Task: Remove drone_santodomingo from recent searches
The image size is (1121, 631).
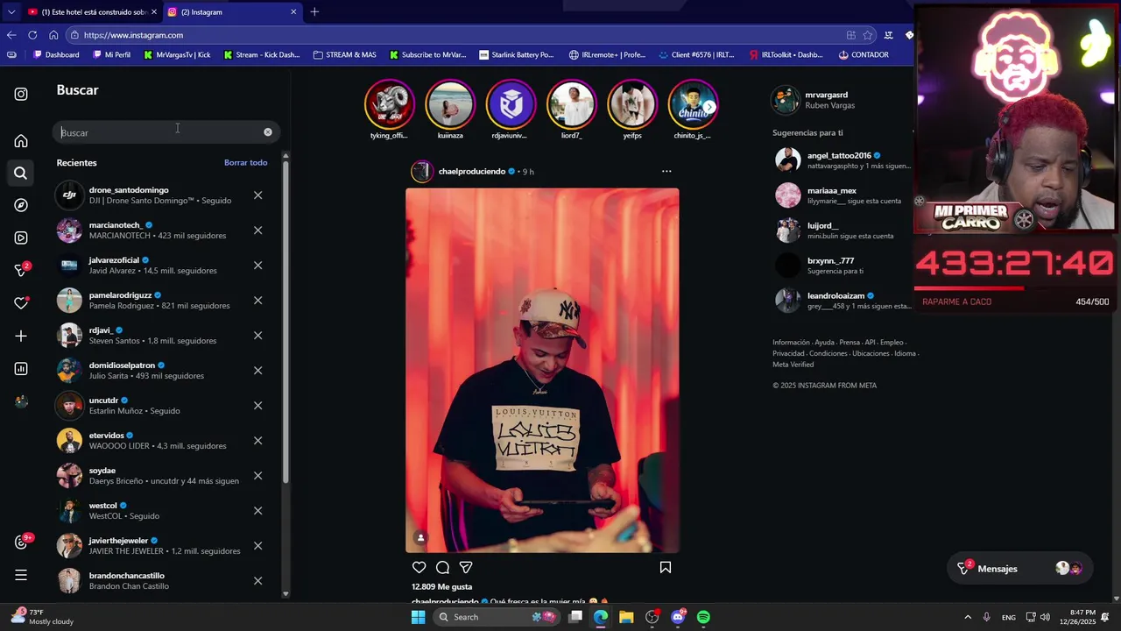Action: click(x=257, y=195)
